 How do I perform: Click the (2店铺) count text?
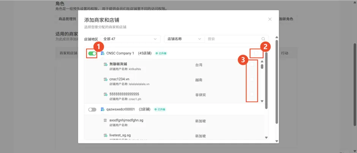(x=145, y=109)
